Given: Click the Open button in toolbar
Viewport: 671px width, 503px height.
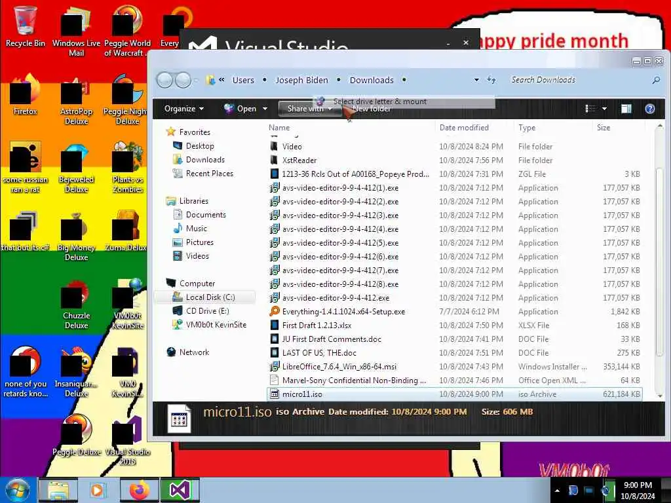Looking at the screenshot, I should click(x=240, y=109).
